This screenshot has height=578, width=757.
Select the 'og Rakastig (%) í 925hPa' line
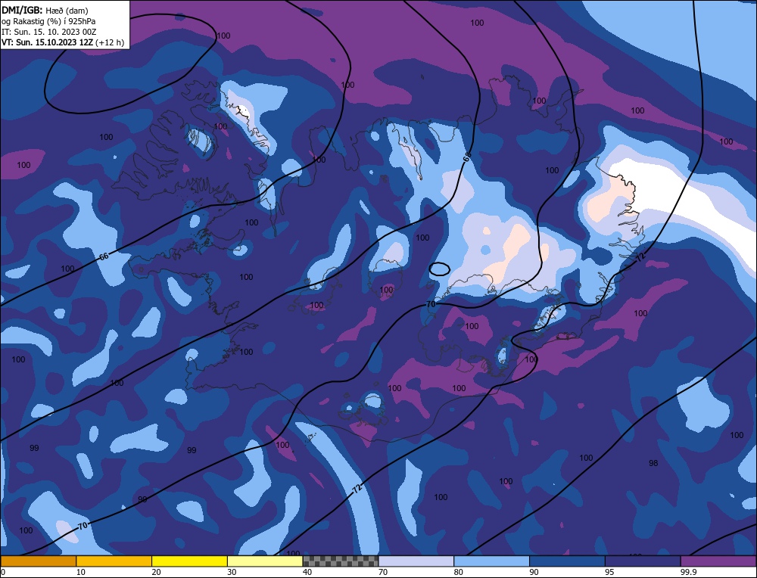48,21
